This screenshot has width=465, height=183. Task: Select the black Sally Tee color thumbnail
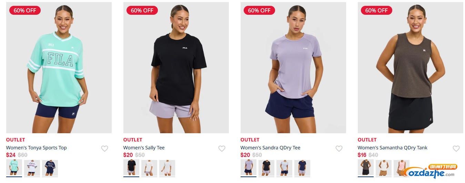pos(131,168)
